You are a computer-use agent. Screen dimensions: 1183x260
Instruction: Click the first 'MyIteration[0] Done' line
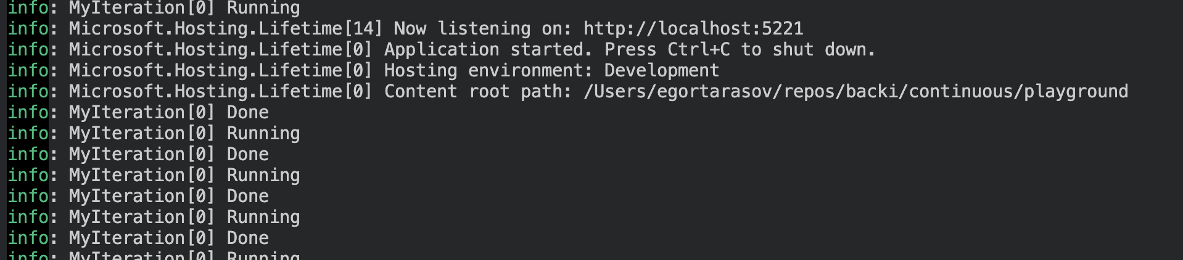[x=138, y=112]
